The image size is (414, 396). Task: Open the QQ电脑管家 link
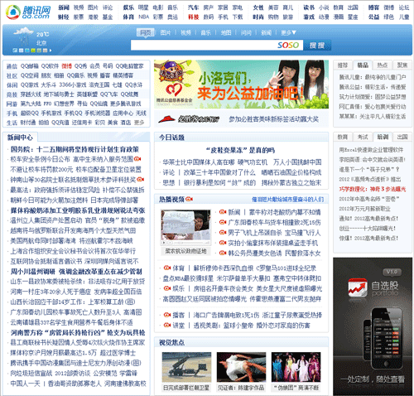(129, 66)
